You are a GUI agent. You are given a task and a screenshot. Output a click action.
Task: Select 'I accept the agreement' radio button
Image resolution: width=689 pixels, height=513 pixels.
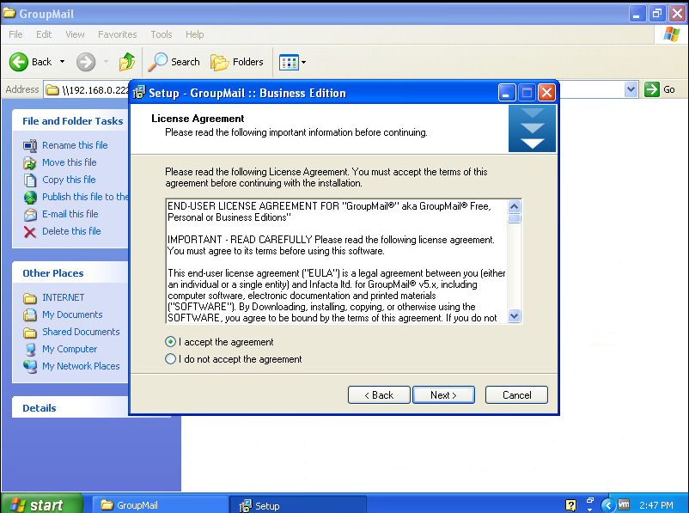pos(170,342)
